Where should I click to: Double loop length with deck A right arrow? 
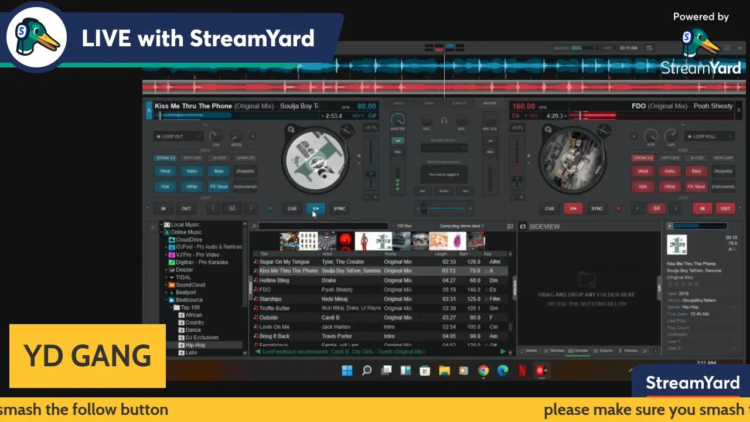251,209
